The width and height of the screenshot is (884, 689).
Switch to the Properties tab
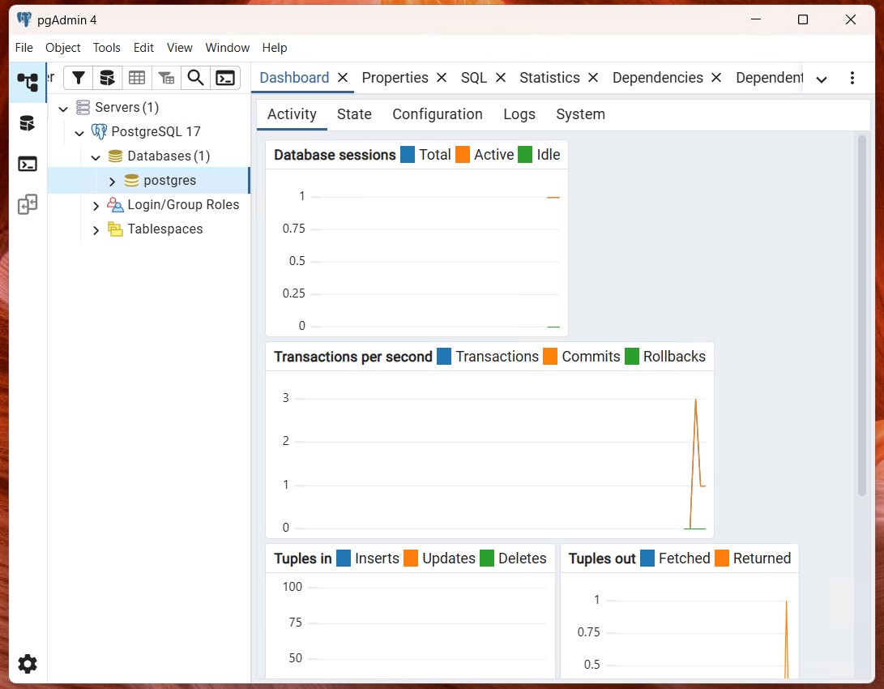point(395,78)
